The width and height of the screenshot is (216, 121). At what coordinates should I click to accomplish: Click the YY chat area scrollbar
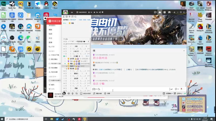186,84
